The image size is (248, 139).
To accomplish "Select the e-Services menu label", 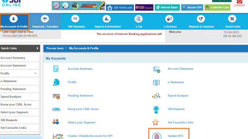I will pyautogui.click(x=170, y=27).
